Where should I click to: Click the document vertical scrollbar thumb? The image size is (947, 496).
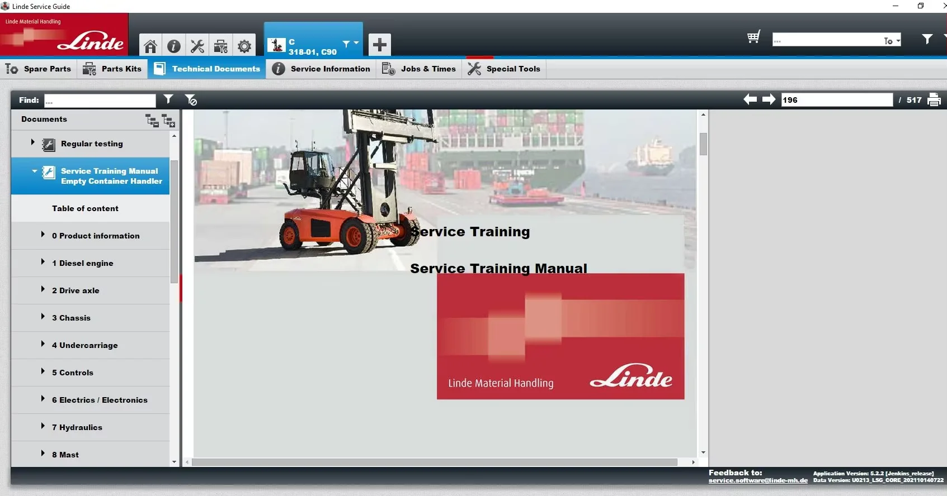click(x=703, y=144)
